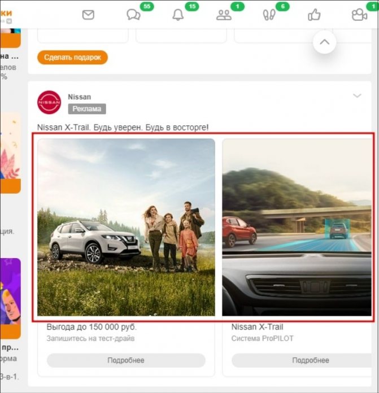Viewport: 379px width, 393px height.
Task: Open the ProPILOT dashboard road image
Action: click(297, 227)
